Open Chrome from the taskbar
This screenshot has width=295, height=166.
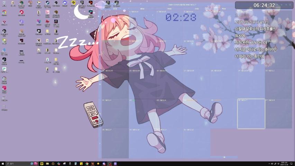[87, 164]
